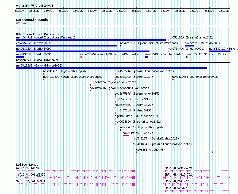The height and width of the screenshot is (194, 238).
Task: Click nsv5884356 (Almarri2020) label
Action: tap(134, 105)
